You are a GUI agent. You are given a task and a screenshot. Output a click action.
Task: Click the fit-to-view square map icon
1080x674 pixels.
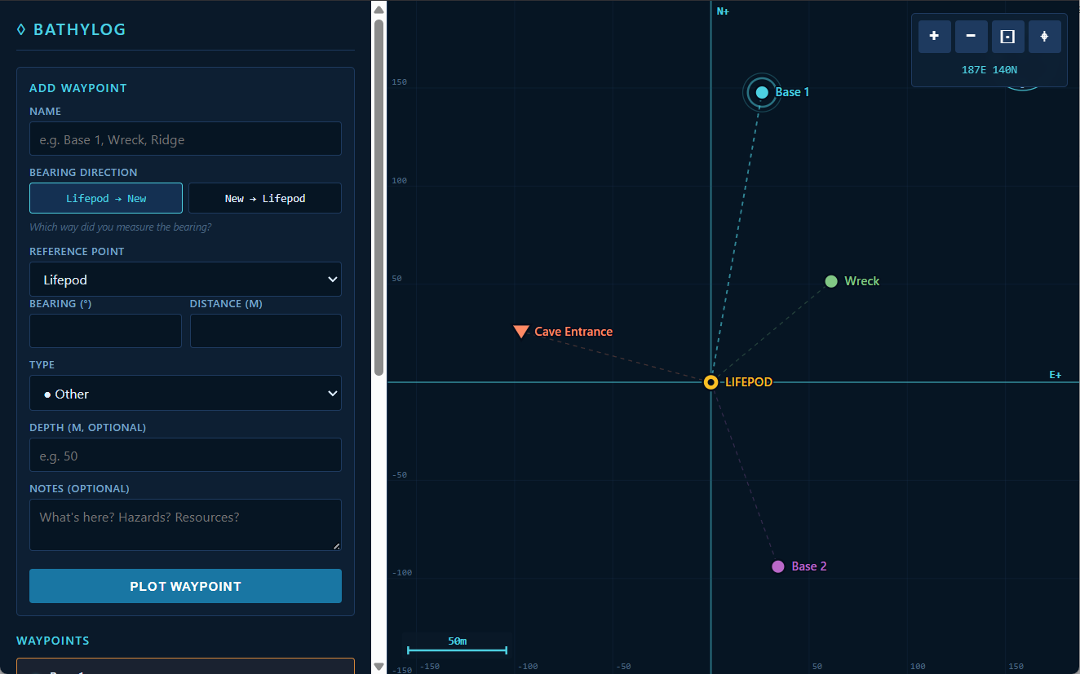point(1007,37)
